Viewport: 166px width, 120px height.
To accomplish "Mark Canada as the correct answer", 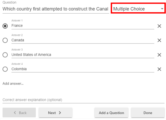I will [5, 40].
